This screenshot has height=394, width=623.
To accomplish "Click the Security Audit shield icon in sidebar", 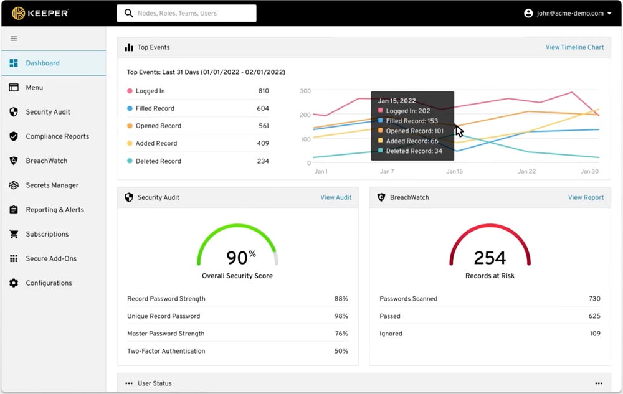I will [x=14, y=112].
